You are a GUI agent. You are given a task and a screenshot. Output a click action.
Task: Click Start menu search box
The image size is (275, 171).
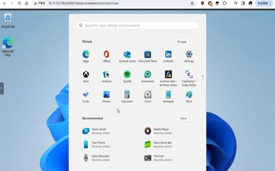click(x=137, y=26)
